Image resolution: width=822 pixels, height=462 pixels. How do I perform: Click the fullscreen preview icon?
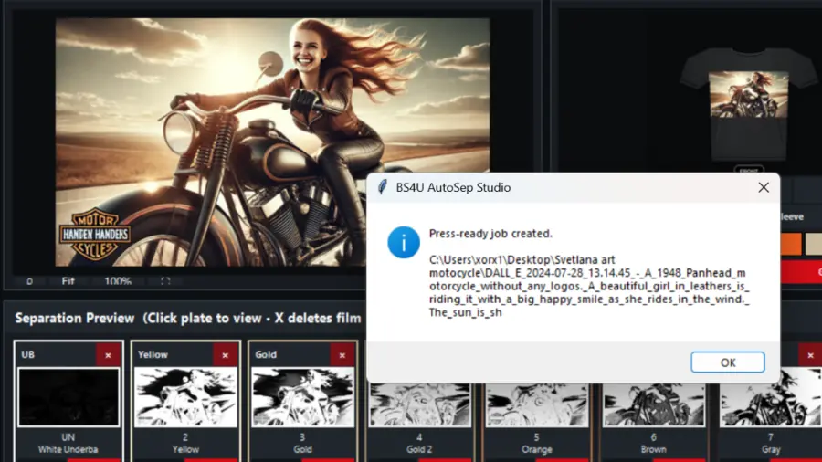[x=165, y=281]
